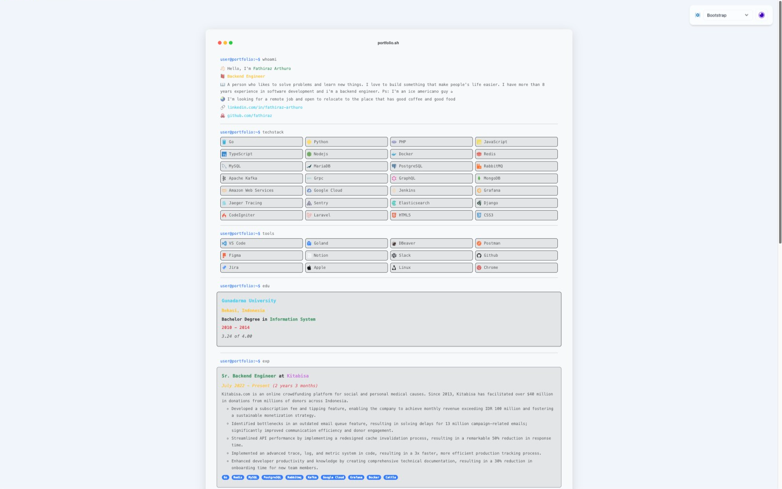Click the Figma logo icon

(x=224, y=255)
